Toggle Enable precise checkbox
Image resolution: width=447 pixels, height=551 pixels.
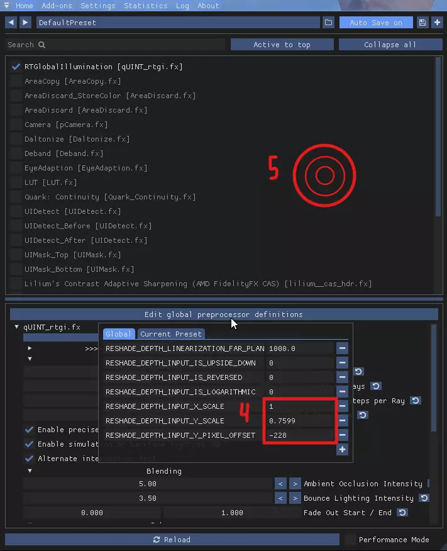click(x=29, y=430)
